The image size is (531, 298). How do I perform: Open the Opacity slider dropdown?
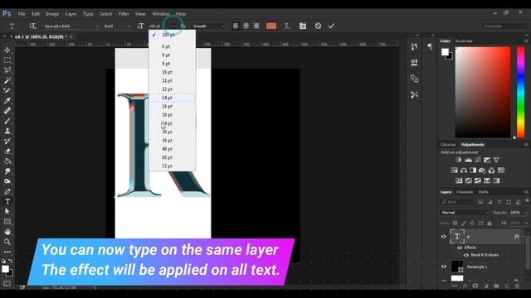[x=526, y=213]
